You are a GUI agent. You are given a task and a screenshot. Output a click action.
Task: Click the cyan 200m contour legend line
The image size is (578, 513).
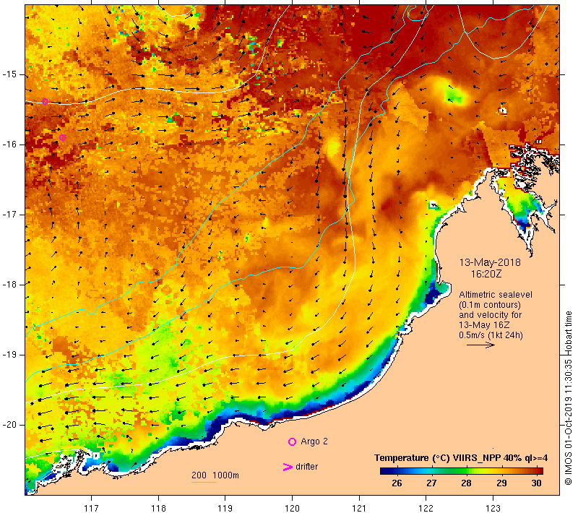pyautogui.click(x=204, y=482)
